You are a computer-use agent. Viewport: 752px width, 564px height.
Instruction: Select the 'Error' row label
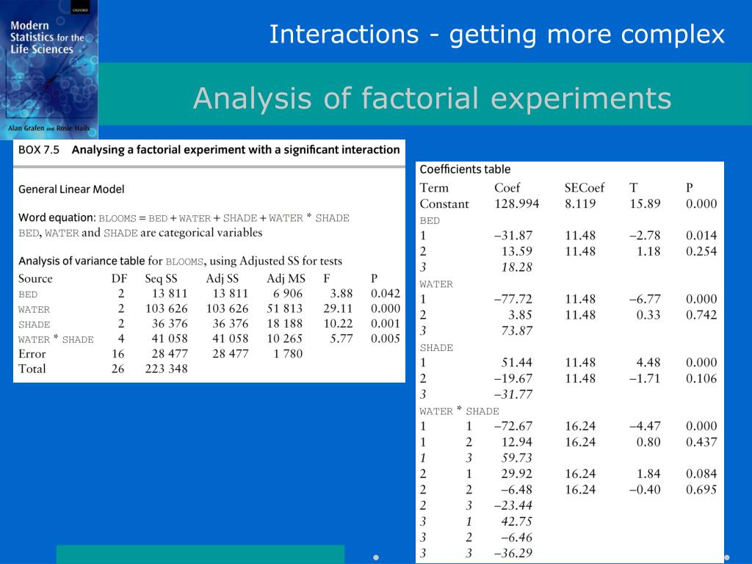click(32, 354)
